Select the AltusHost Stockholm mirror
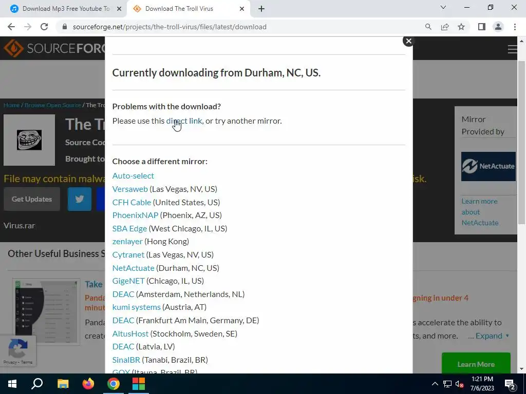 130,333
